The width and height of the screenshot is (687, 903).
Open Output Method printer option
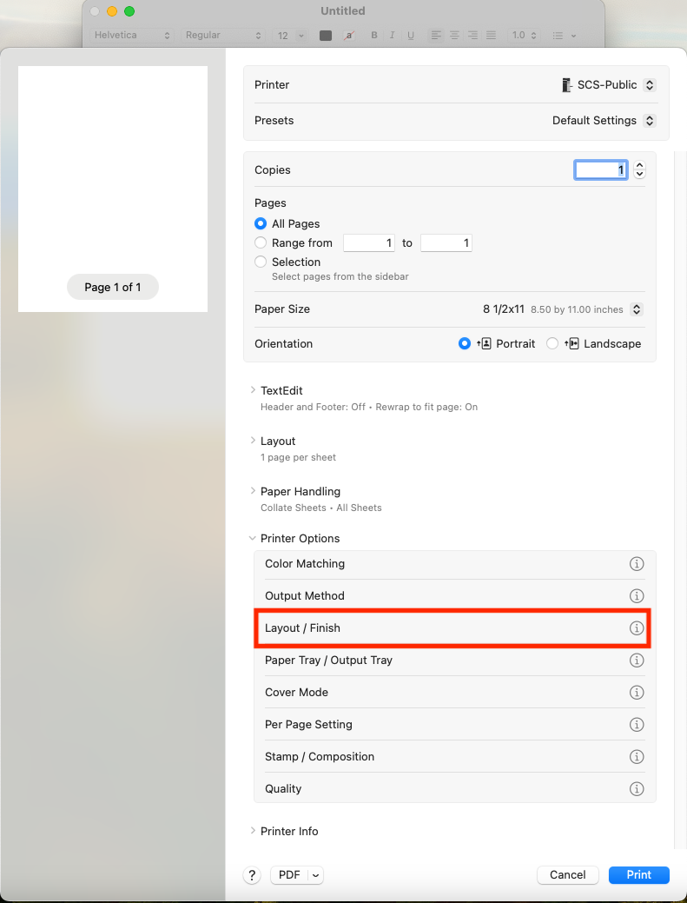454,596
